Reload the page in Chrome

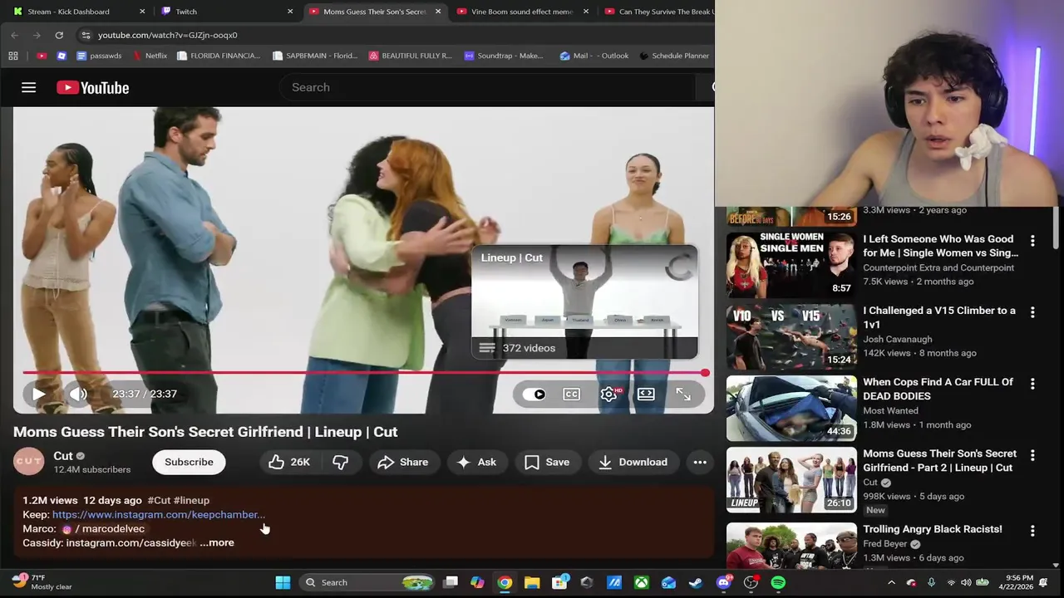[x=59, y=35]
